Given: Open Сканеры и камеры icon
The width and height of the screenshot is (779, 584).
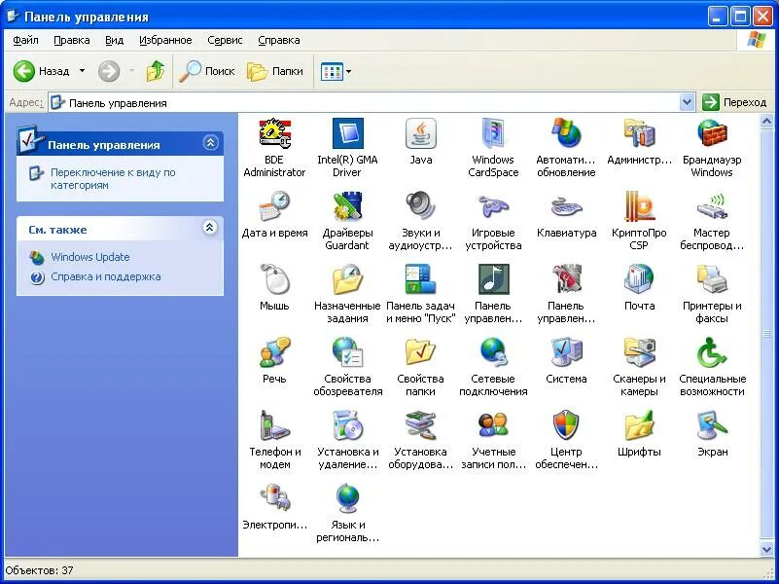Looking at the screenshot, I should tap(639, 352).
